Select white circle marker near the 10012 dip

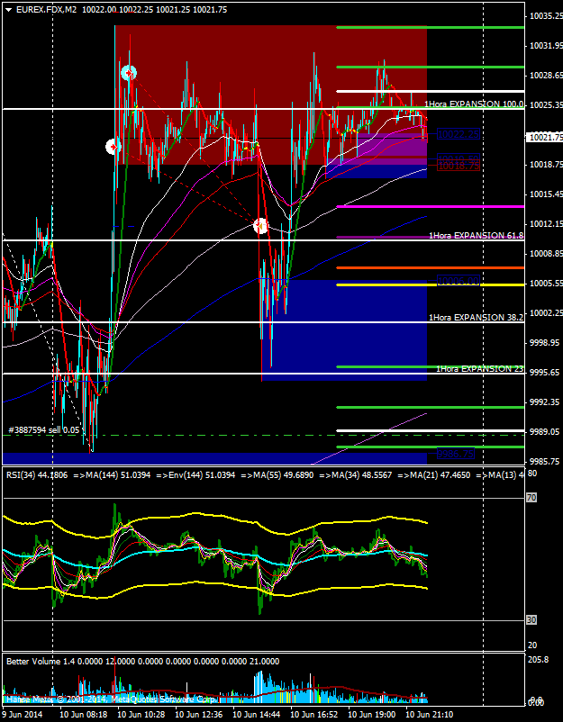[x=260, y=226]
